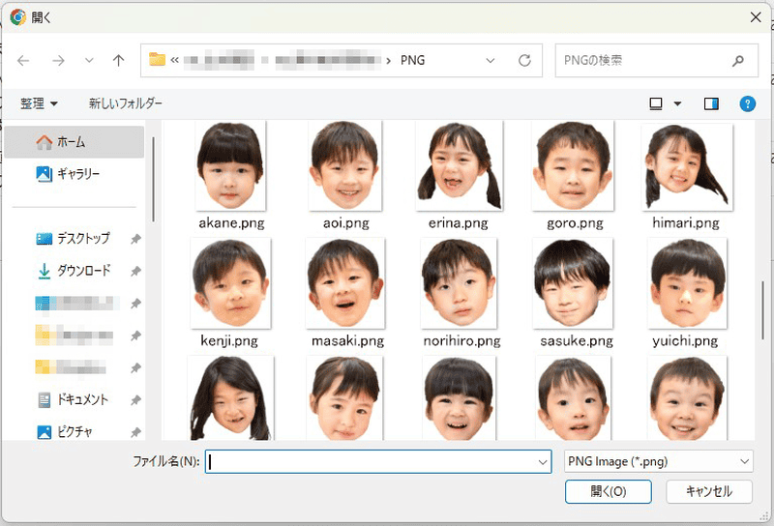774x526 pixels.
Task: Expand the file name history dropdown
Action: (543, 462)
